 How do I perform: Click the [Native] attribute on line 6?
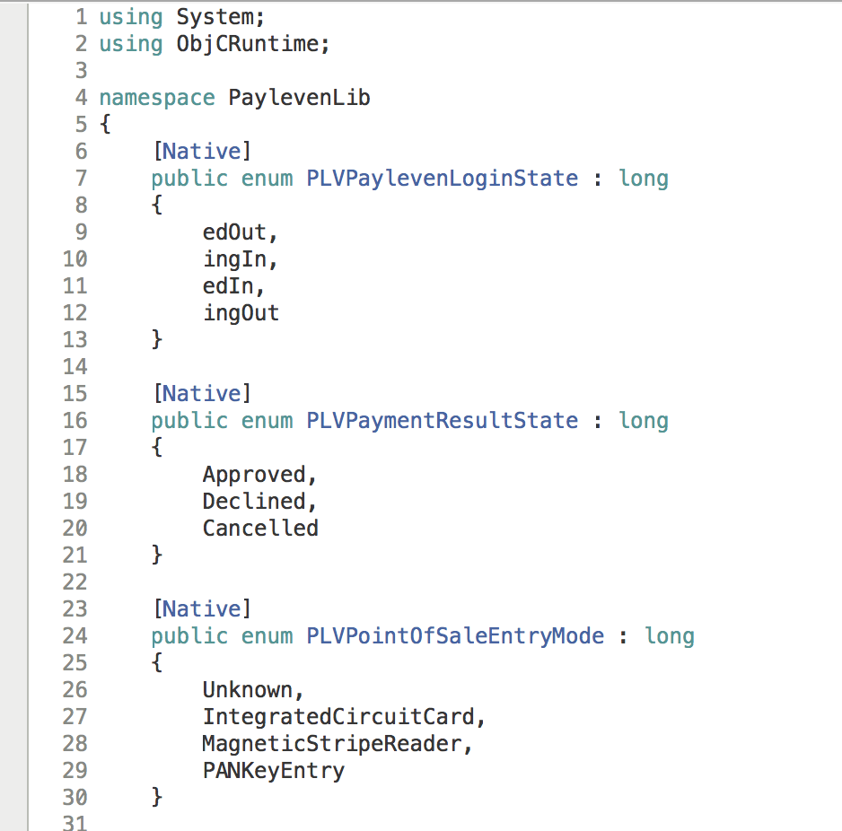(202, 152)
